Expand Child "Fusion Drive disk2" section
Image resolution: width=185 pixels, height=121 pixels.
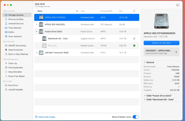point(145,96)
